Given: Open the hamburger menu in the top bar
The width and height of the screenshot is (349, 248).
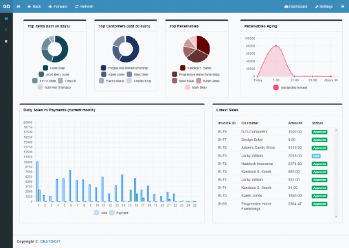Looking at the screenshot, I should (x=18, y=6).
